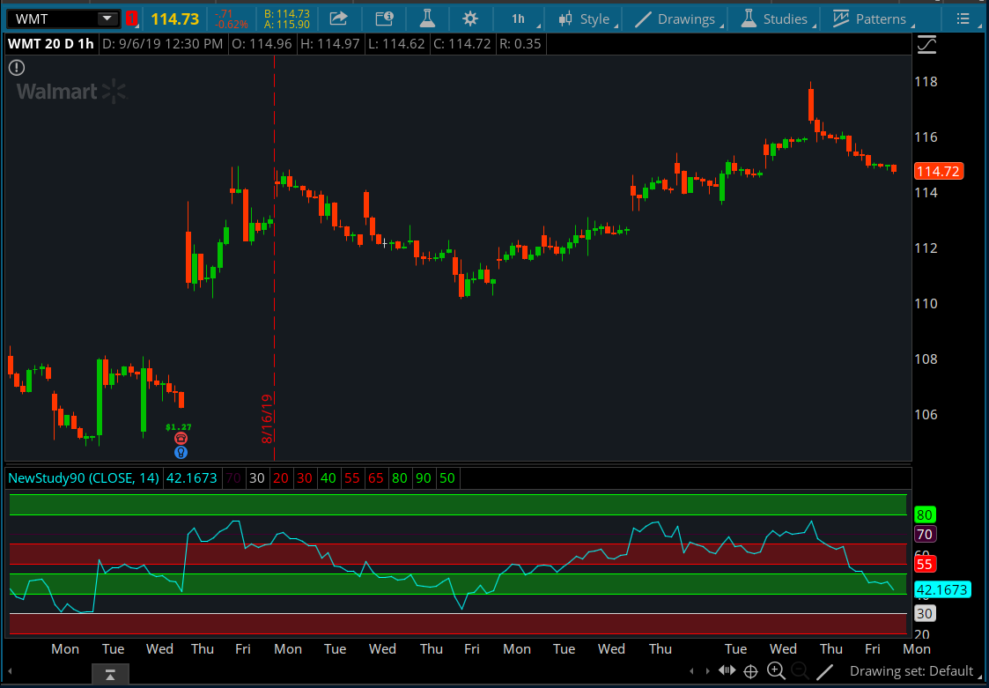989x688 pixels.
Task: Open the Drawing set: Default dropdown
Action: tap(914, 671)
